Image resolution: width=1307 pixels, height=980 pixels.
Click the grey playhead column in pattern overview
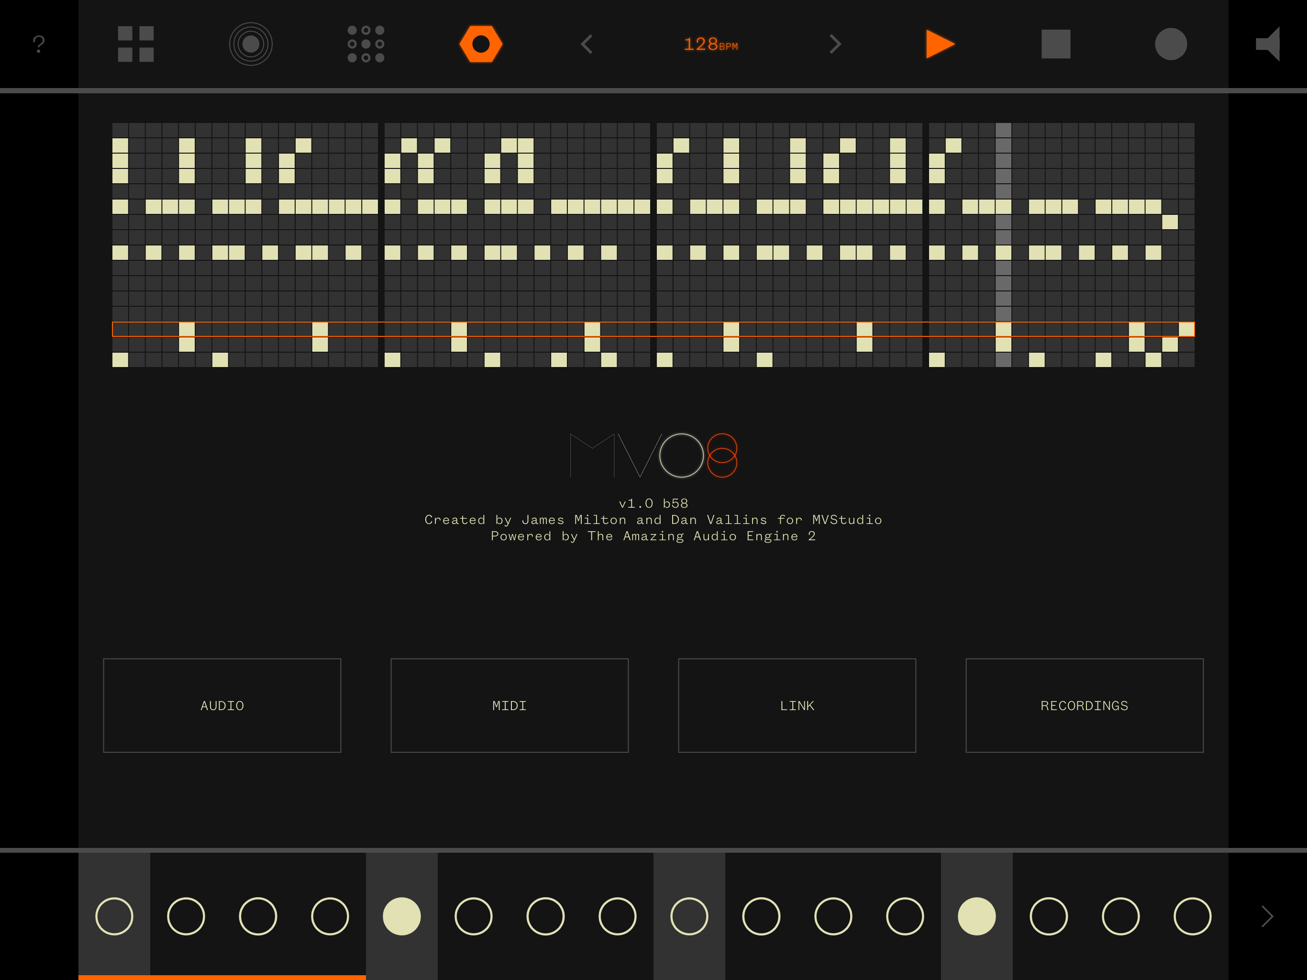click(1003, 245)
